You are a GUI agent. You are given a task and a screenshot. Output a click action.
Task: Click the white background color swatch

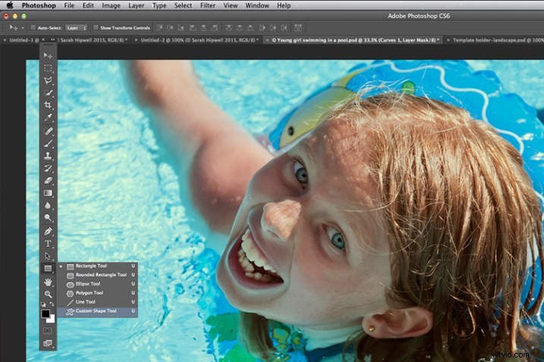pos(52,320)
